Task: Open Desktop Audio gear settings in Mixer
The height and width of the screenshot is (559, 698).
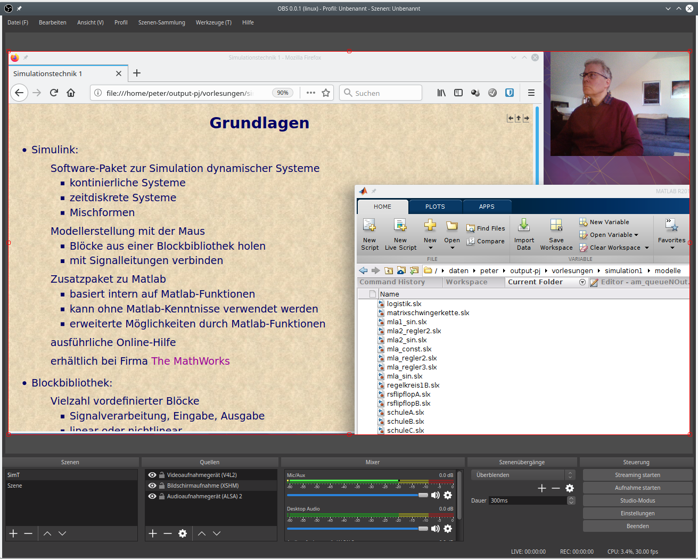Action: 448,529
